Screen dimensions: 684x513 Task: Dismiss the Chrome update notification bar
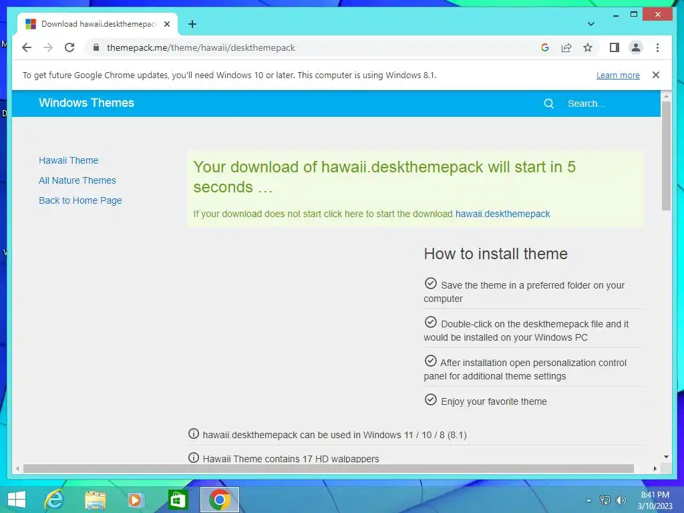656,75
